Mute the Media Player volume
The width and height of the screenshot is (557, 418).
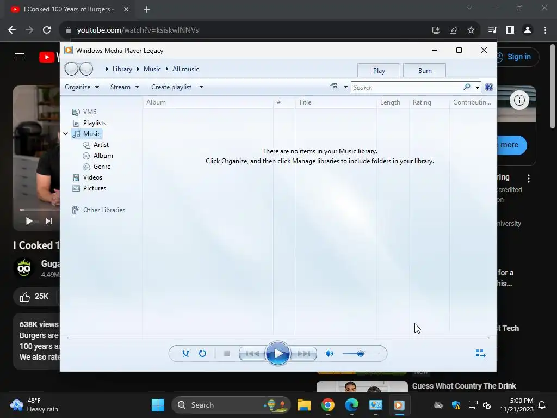point(329,353)
